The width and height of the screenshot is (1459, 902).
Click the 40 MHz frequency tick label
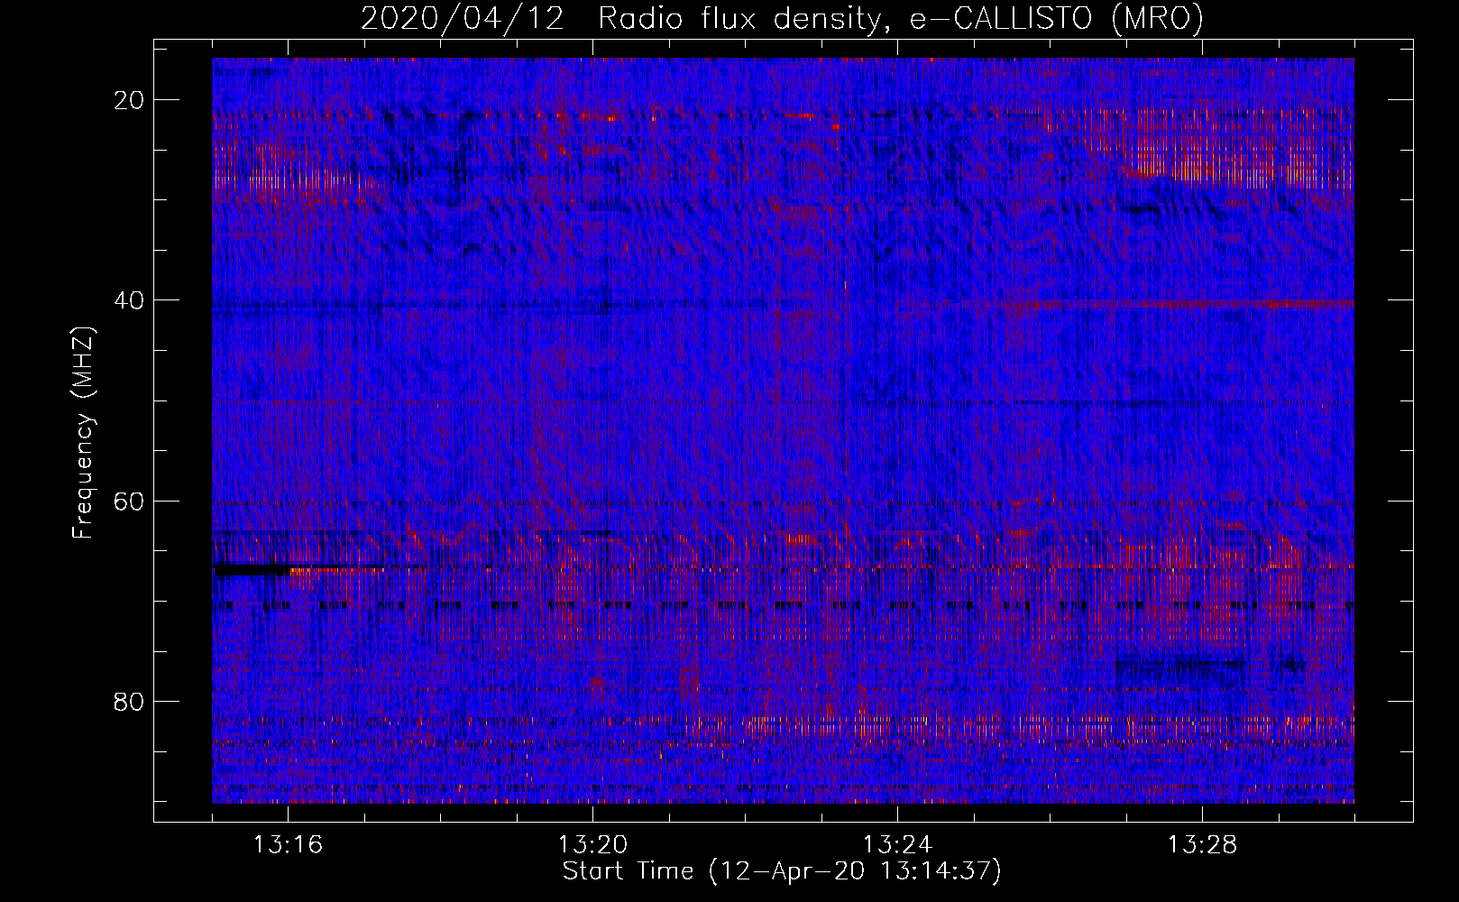[130, 299]
